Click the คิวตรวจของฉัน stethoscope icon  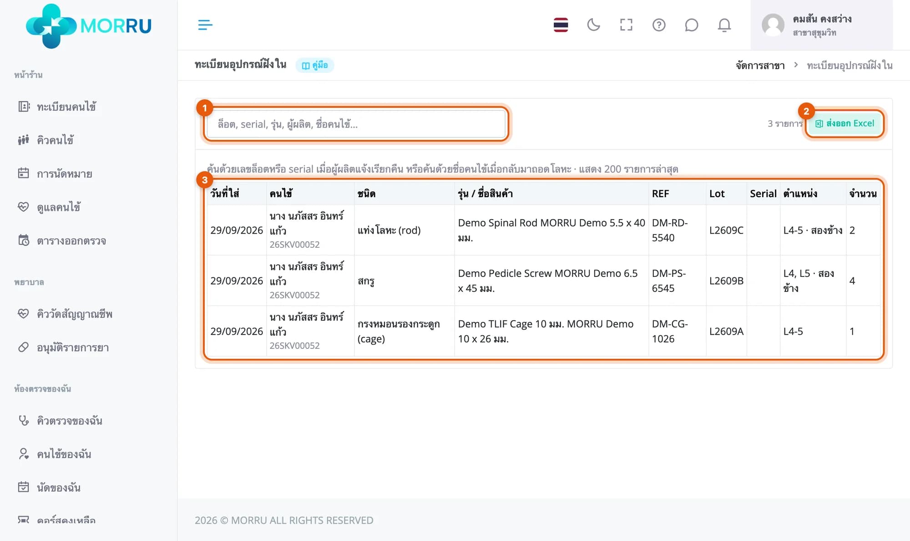pos(23,420)
